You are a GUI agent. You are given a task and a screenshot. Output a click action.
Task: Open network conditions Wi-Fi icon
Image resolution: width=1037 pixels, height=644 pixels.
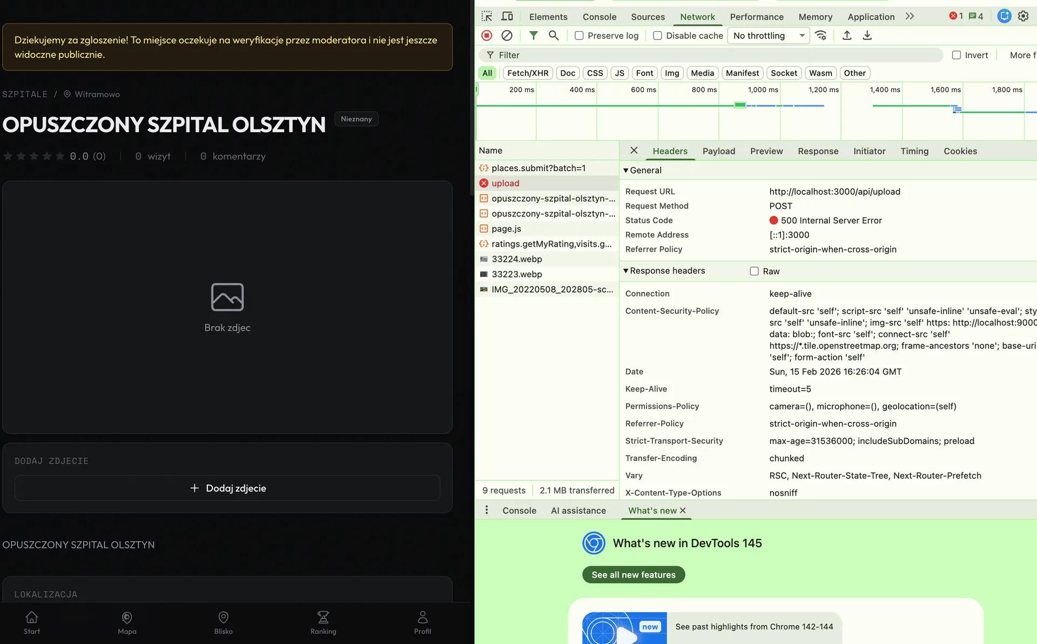820,36
